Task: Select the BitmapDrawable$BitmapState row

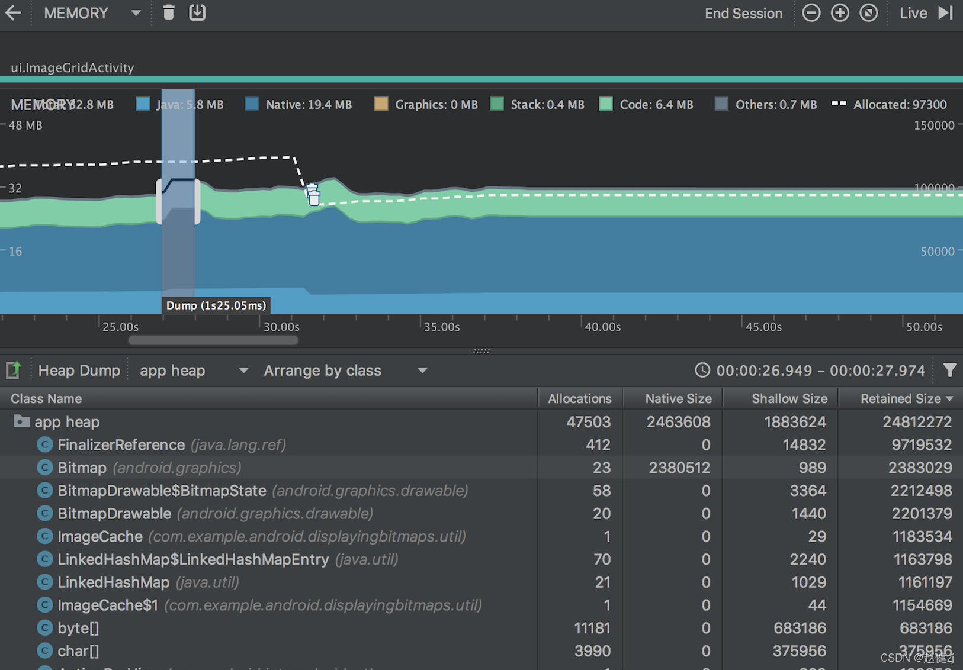Action: point(481,491)
